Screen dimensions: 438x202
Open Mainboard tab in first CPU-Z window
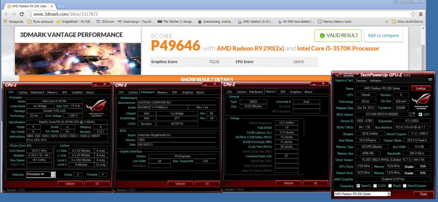point(38,92)
